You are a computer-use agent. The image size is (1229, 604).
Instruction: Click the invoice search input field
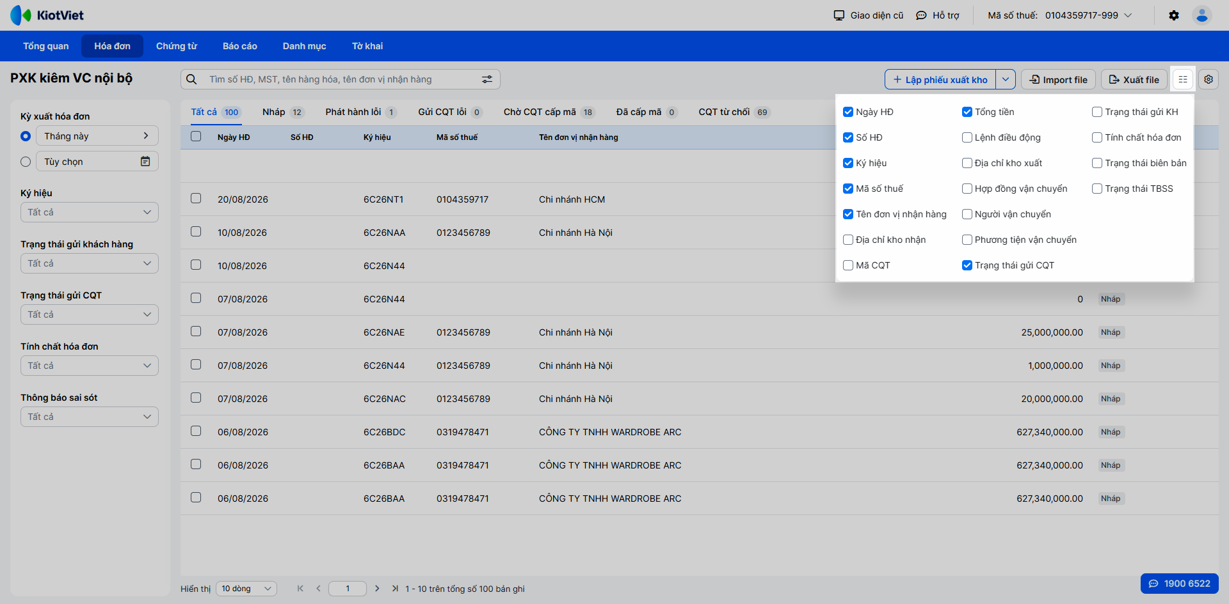click(341, 79)
